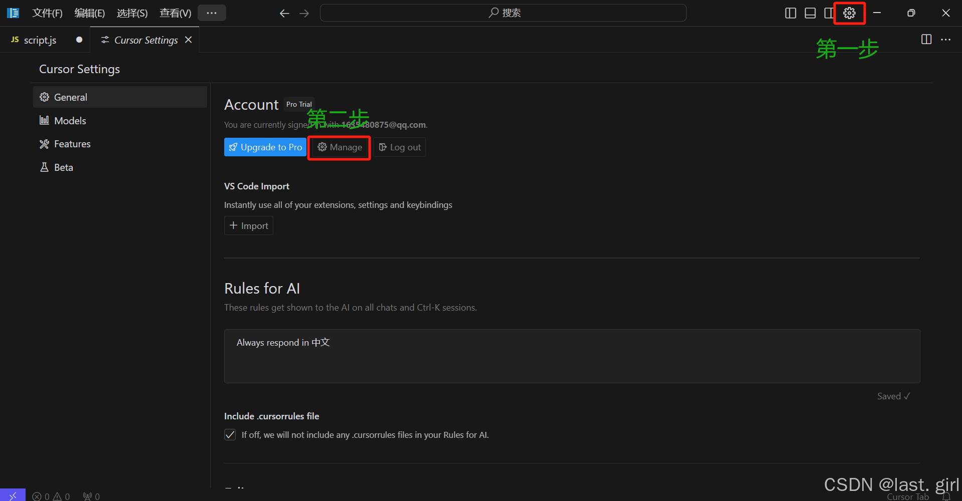Viewport: 962px width, 501px height.
Task: Open the editor more actions ellipsis
Action: pos(946,39)
